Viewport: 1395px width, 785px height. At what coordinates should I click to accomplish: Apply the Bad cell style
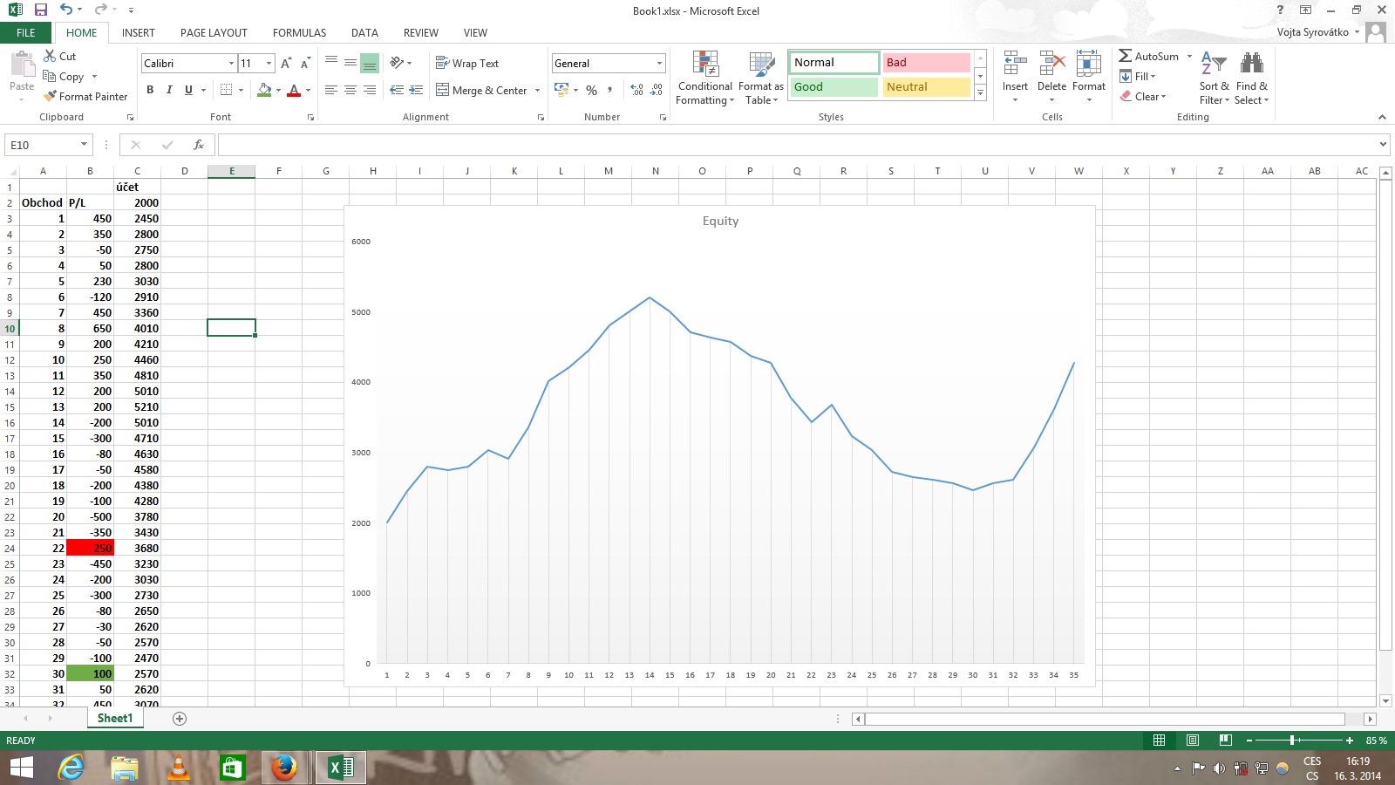[x=925, y=63]
